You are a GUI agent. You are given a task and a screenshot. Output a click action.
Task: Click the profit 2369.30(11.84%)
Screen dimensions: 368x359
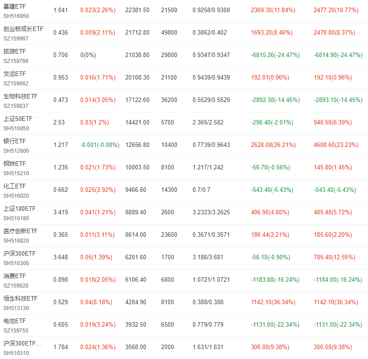[273, 10]
